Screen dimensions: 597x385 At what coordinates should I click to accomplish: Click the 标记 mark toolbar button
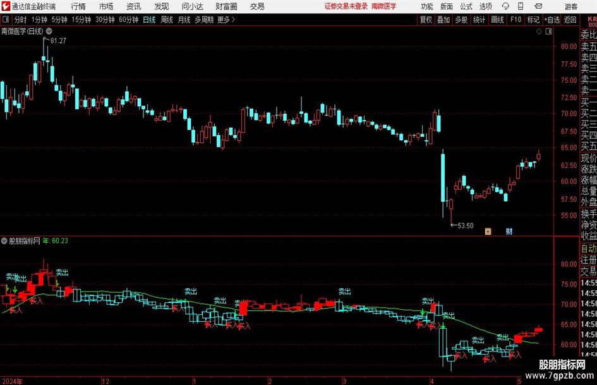pyautogui.click(x=533, y=20)
